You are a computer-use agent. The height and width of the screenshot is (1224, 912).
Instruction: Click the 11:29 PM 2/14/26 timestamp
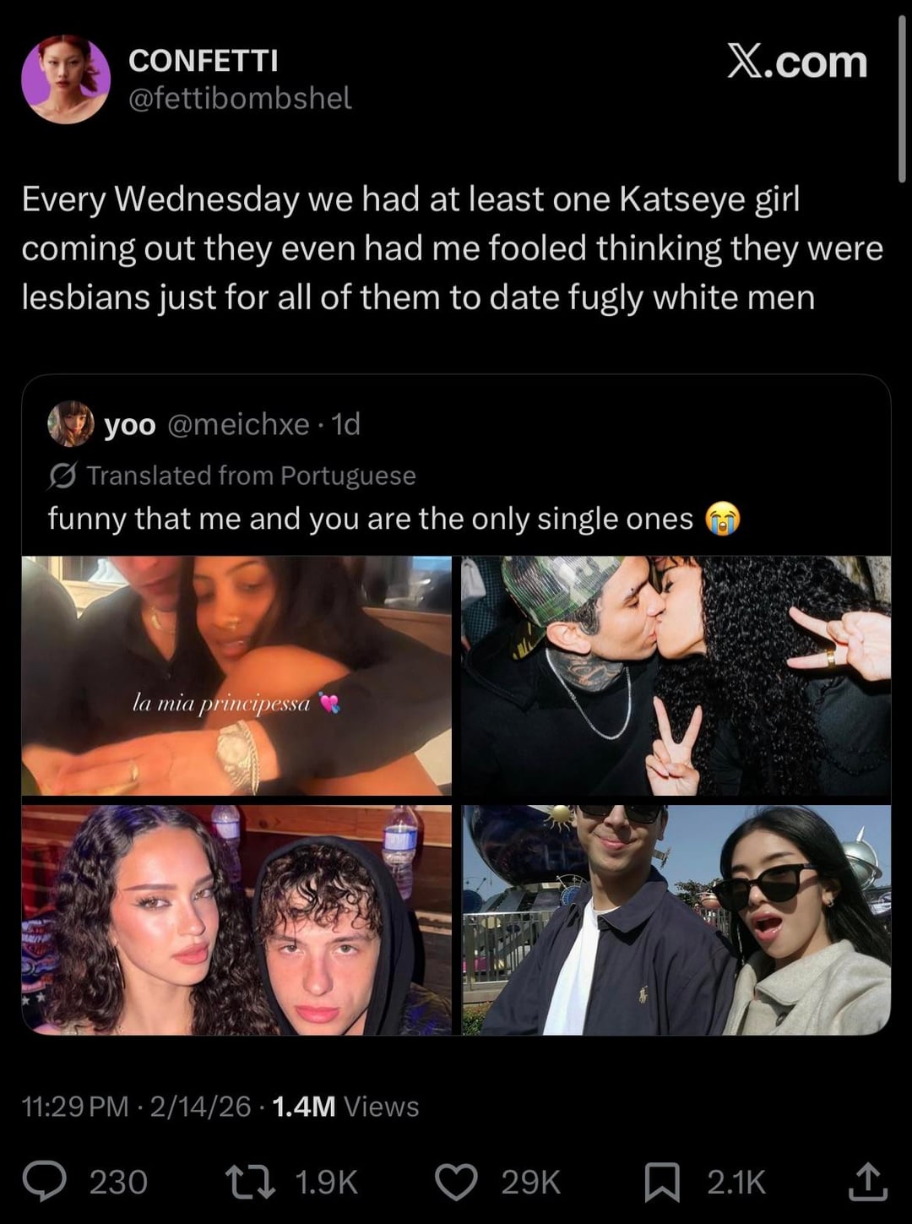pyautogui.click(x=136, y=1107)
